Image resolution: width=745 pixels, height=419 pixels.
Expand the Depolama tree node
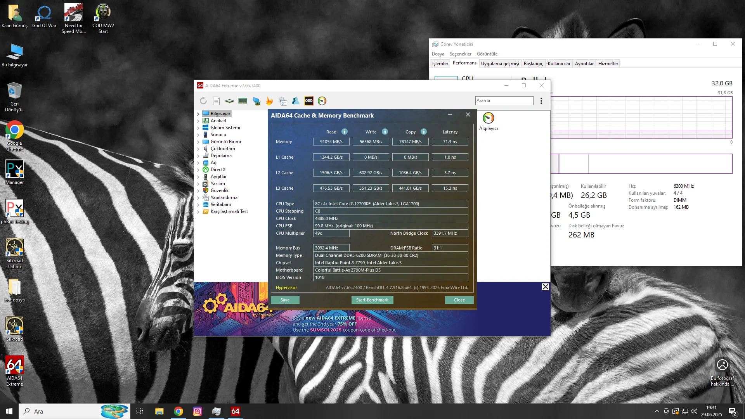tap(198, 156)
